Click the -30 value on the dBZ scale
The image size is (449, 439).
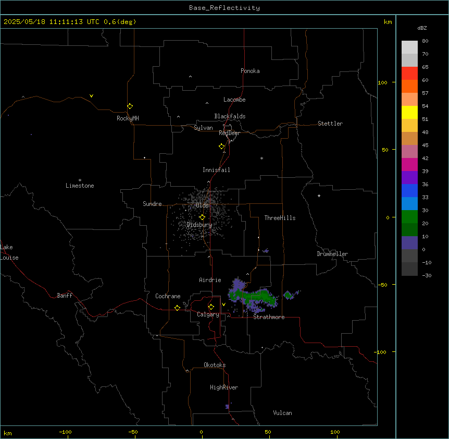[x=427, y=276]
